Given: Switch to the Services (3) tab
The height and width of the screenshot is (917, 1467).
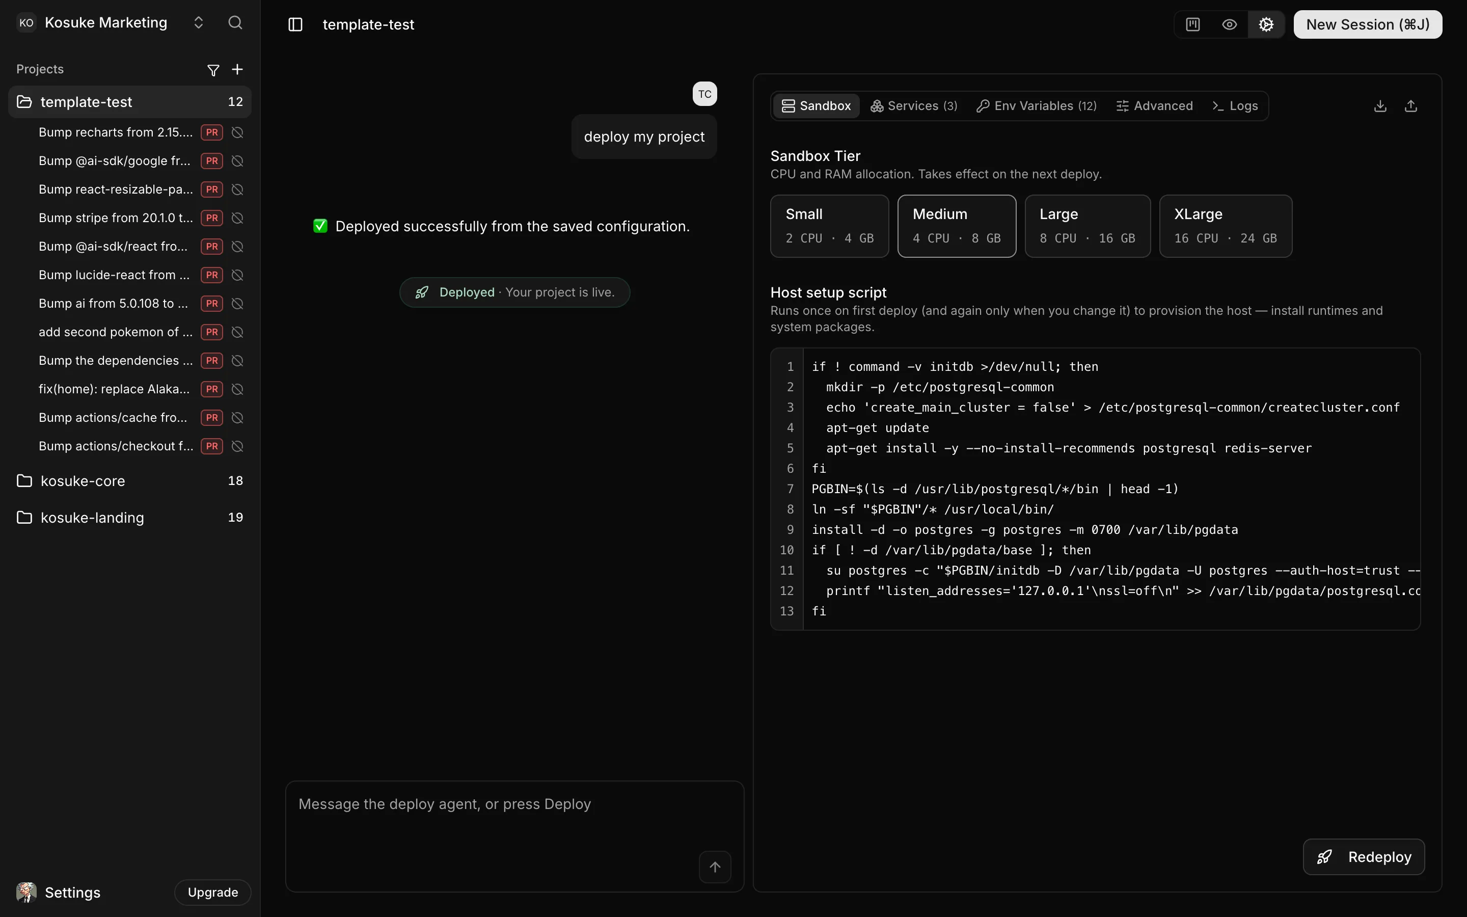Looking at the screenshot, I should point(914,105).
